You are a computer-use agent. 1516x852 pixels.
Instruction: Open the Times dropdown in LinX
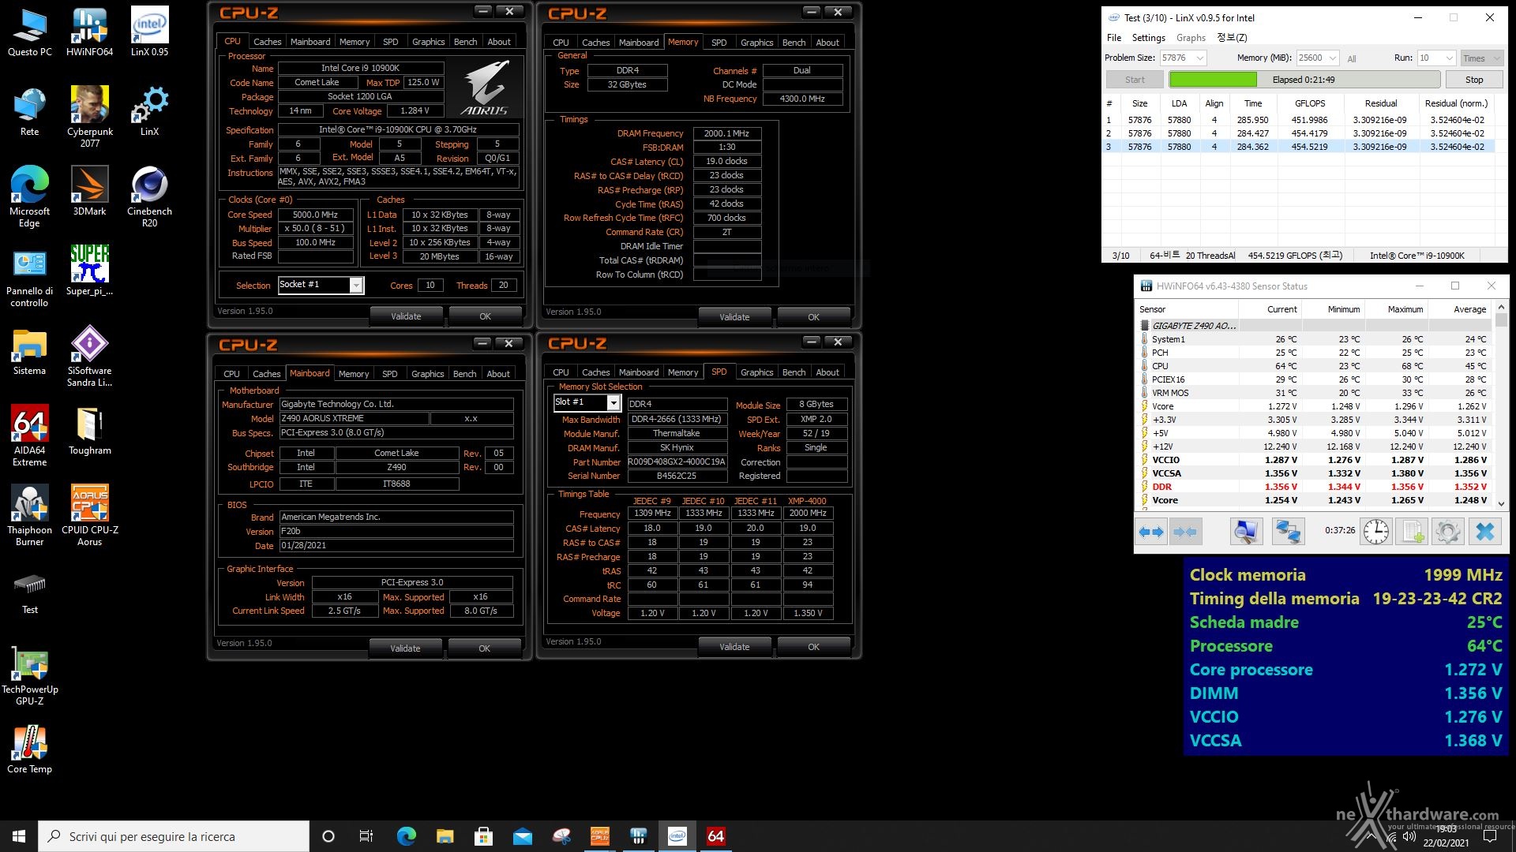coord(1481,58)
